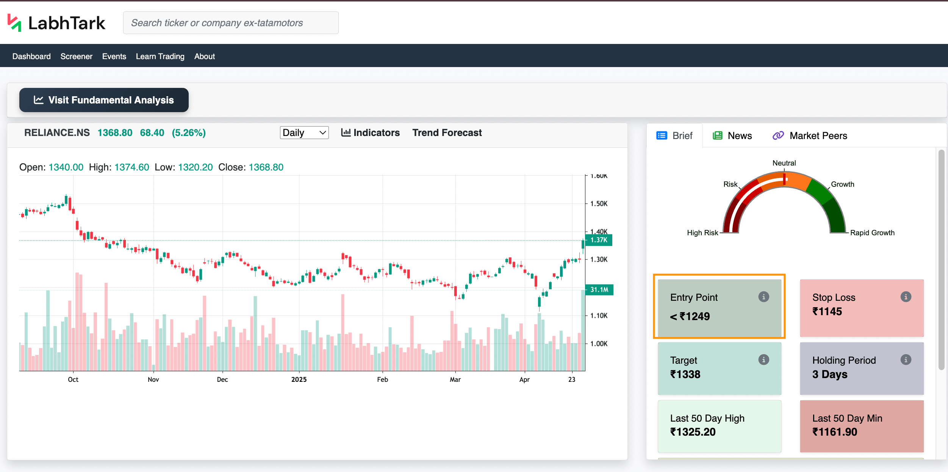The height and width of the screenshot is (472, 948).
Task: Click the Close 1368.80 value
Action: [266, 167]
